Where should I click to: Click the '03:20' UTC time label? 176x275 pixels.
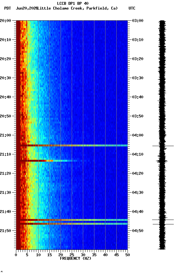coord(138,59)
